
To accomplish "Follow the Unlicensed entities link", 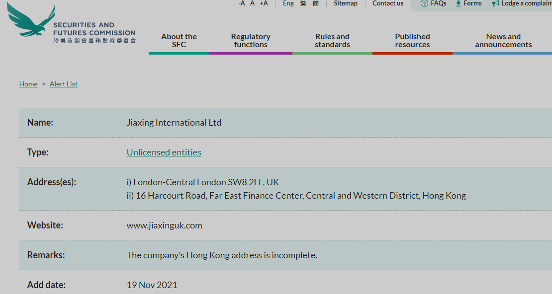I will pos(164,152).
